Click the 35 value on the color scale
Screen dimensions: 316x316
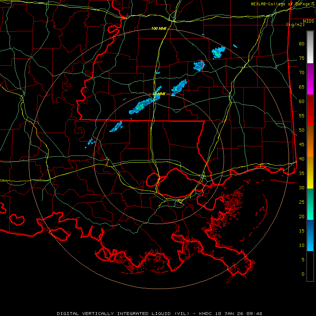click(302, 173)
